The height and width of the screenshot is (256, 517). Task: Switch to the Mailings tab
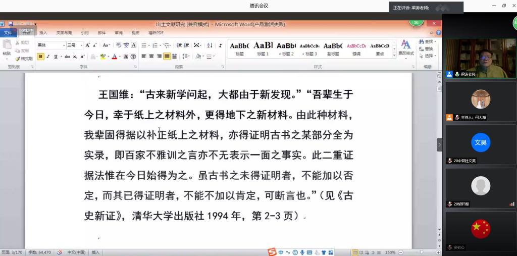(101, 33)
